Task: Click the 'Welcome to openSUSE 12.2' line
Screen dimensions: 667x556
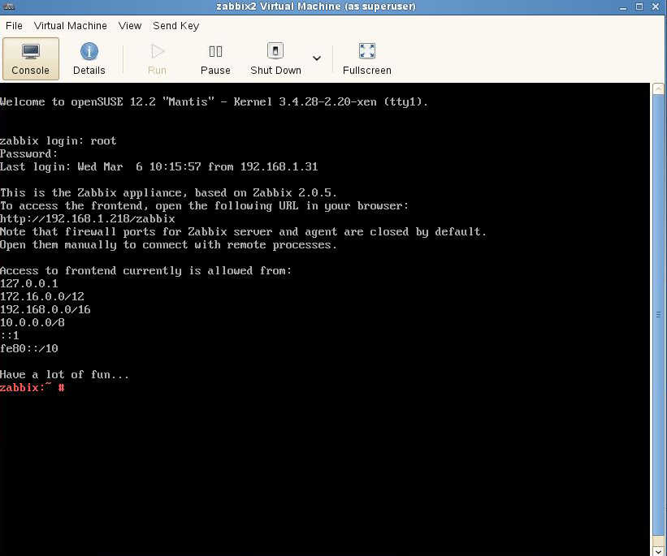Action: point(214,102)
